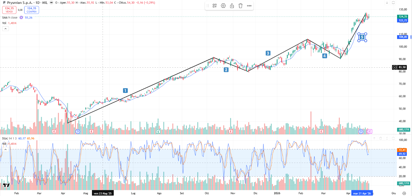The image size is (412, 196).
Task: Lock the selected drawing
Action: [x=232, y=6]
